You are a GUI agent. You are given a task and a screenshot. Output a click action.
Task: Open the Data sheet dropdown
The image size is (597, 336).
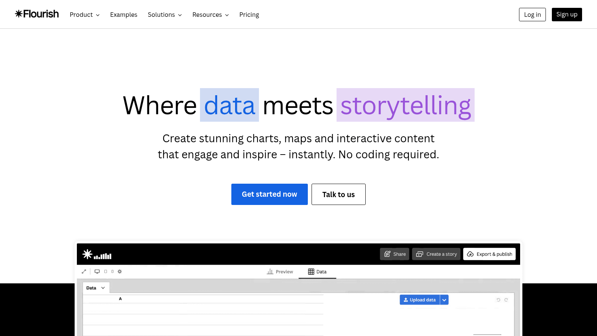click(96, 288)
